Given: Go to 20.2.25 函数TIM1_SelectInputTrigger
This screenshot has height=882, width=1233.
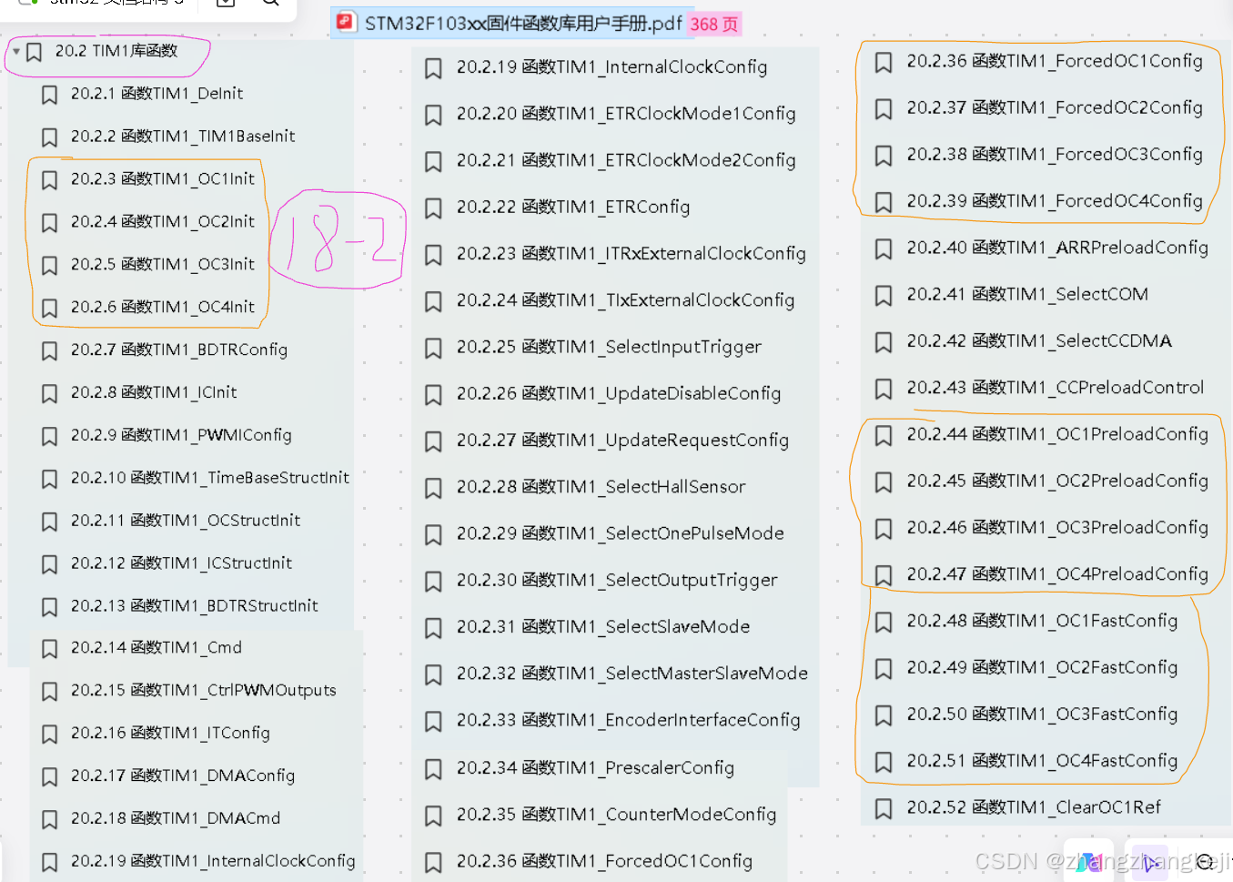Looking at the screenshot, I should [x=610, y=348].
